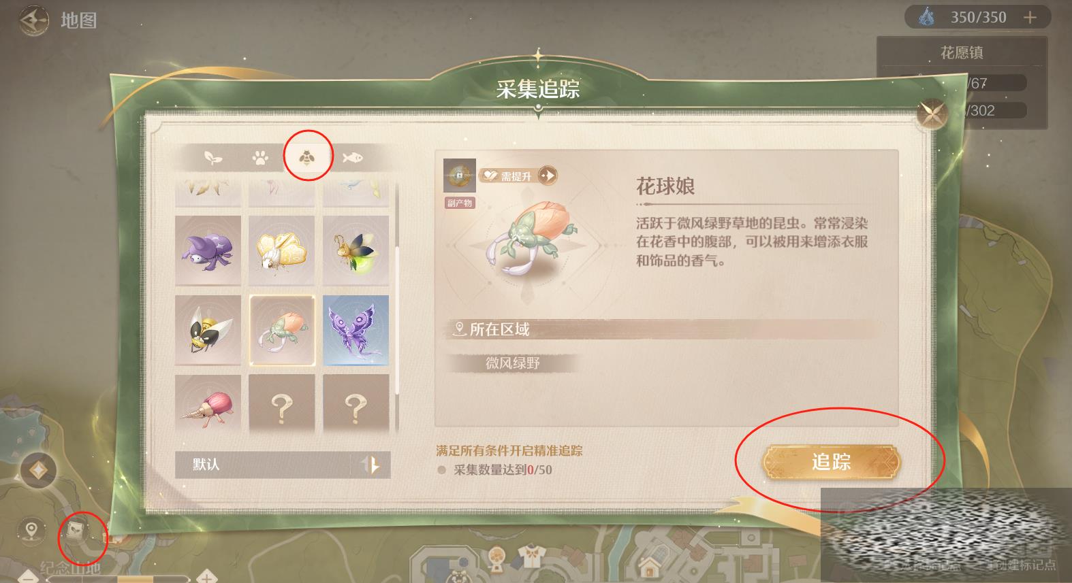Open the insect category tab
Screen dimensions: 1072x583
(306, 158)
